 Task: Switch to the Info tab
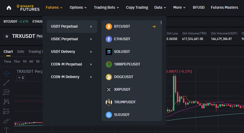pyautogui.click(x=21, y=52)
